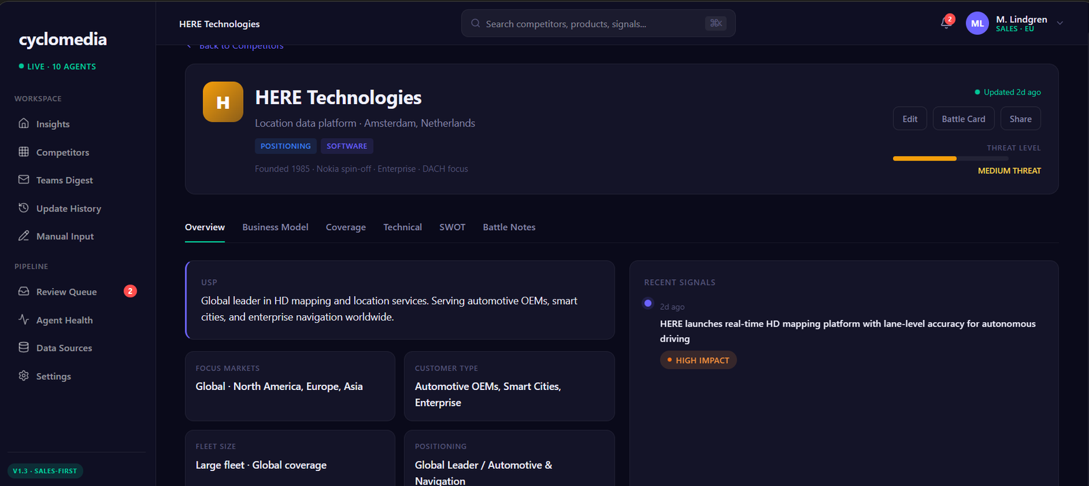Click the cyclomedia logo
Screen dimensions: 1089x486
click(63, 39)
